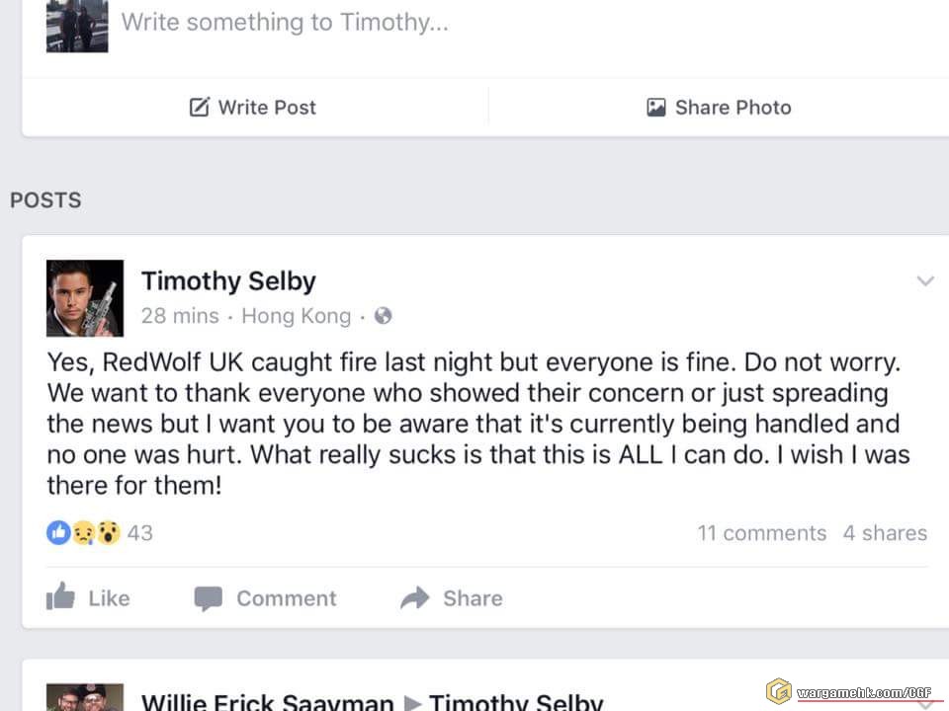
Task: Click the Comment speech bubble icon
Action: tap(208, 598)
